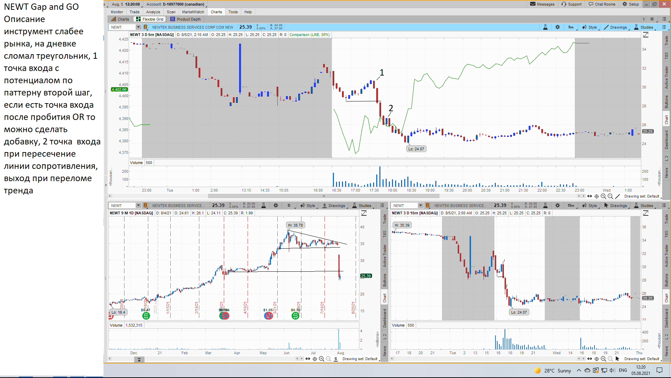Screen dimensions: 671x378
Task: Toggle price axis scale icon on top chart
Action: [x=646, y=35]
